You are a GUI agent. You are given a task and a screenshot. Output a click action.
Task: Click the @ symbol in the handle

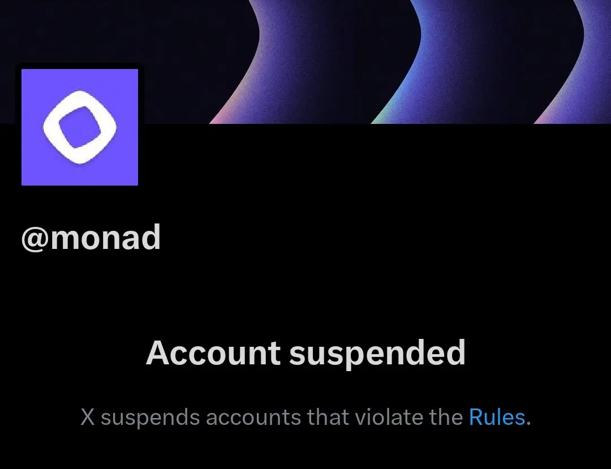click(x=35, y=239)
